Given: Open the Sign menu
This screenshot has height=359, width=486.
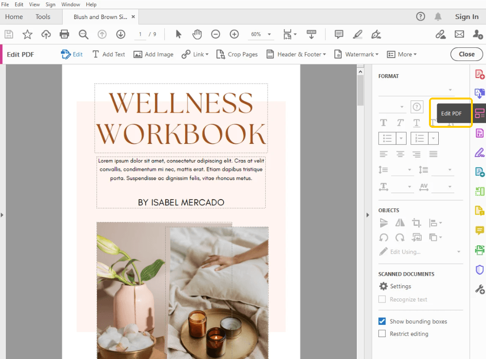Looking at the screenshot, I should point(51,4).
